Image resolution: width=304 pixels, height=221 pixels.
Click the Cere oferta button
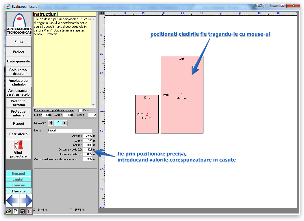pos(18,134)
